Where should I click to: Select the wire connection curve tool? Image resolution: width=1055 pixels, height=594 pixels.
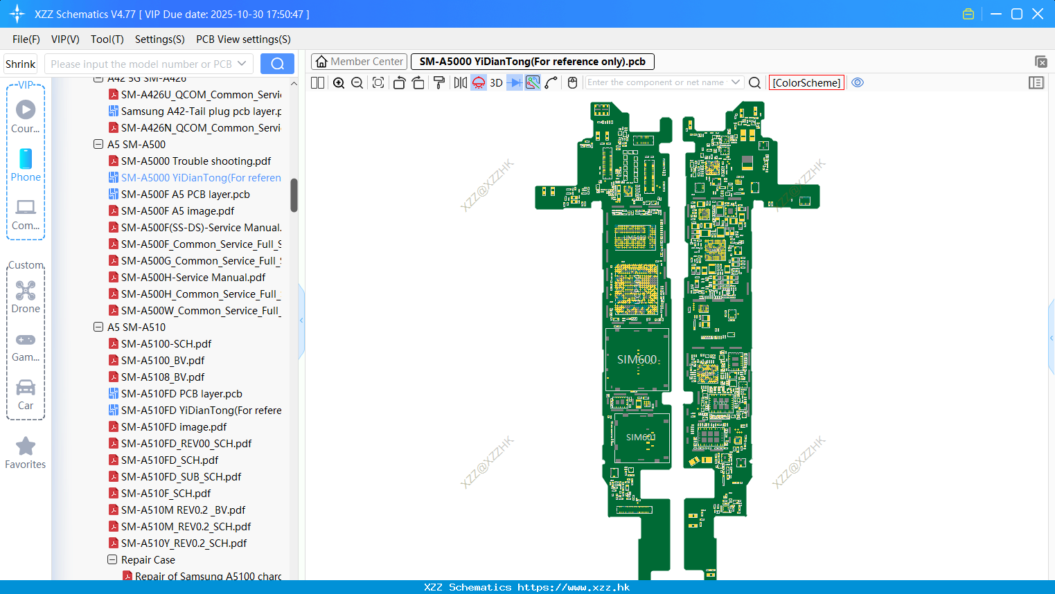pos(551,83)
